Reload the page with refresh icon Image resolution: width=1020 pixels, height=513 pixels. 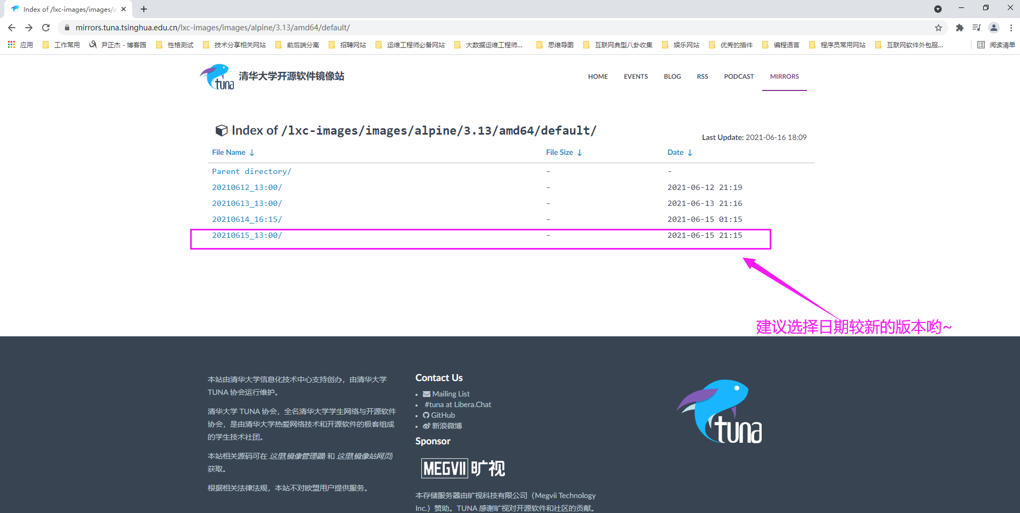click(46, 28)
